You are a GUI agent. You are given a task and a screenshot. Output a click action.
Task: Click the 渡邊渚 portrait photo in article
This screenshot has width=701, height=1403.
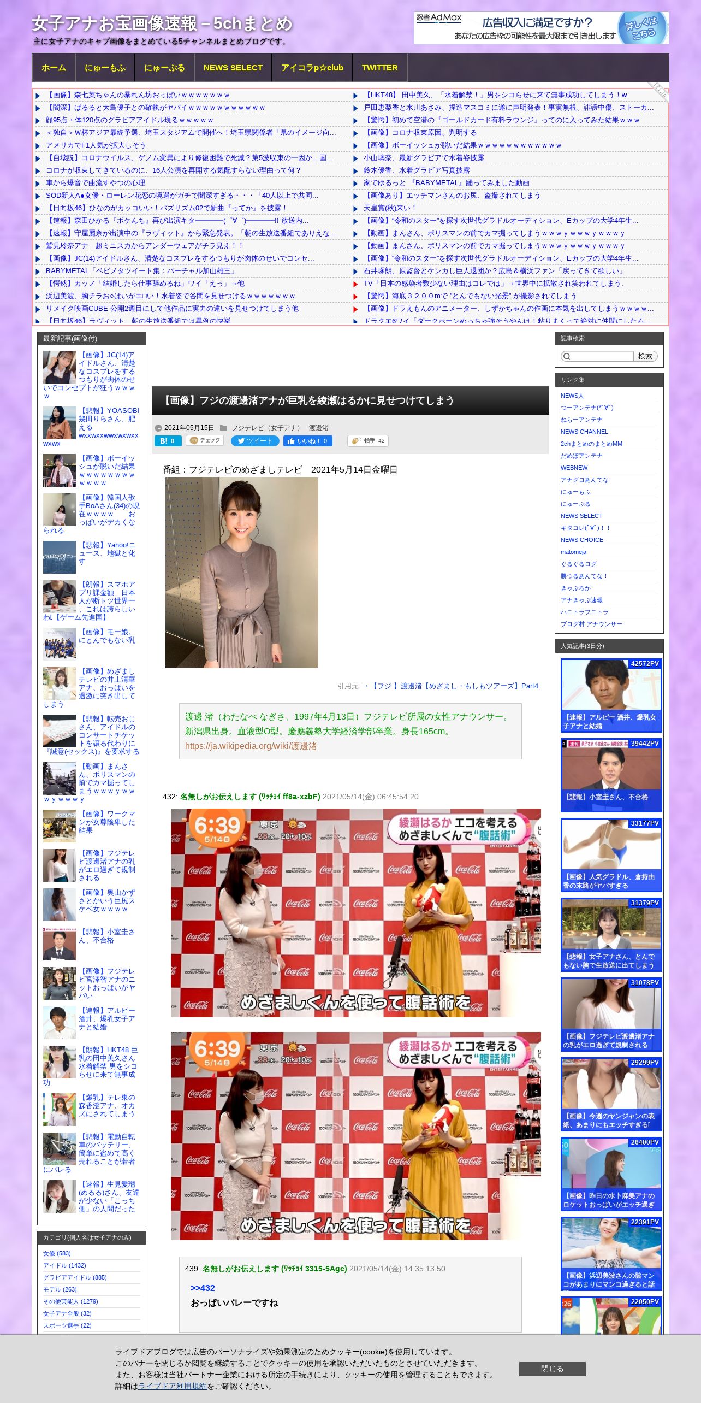point(242,573)
